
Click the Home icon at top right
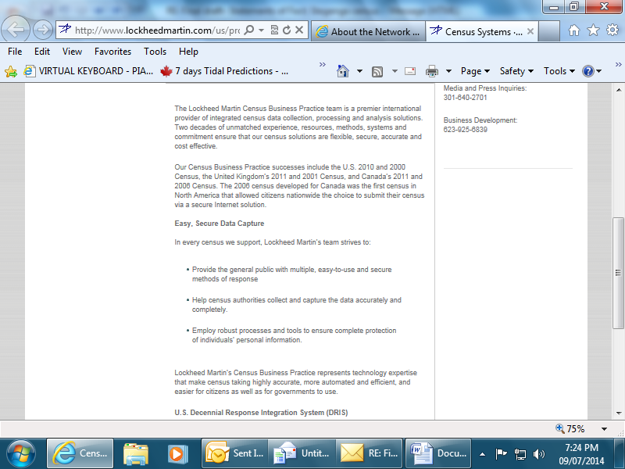click(574, 30)
